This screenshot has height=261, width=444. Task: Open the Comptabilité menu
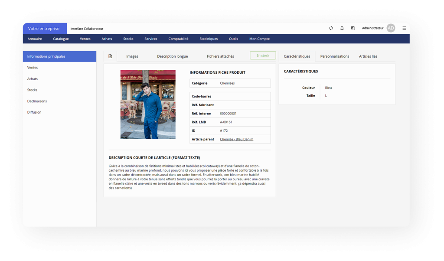178,39
